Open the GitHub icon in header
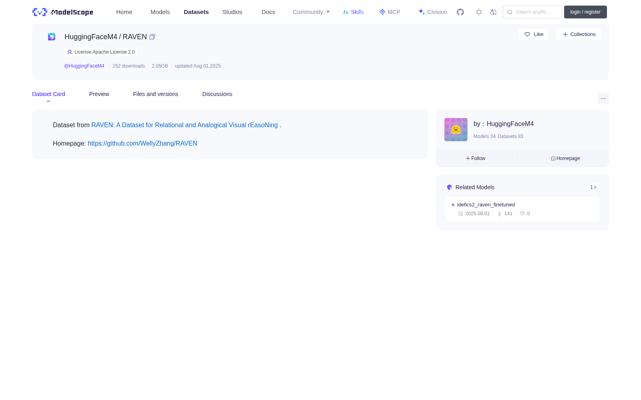The height and width of the screenshot is (400, 641). 460,12
